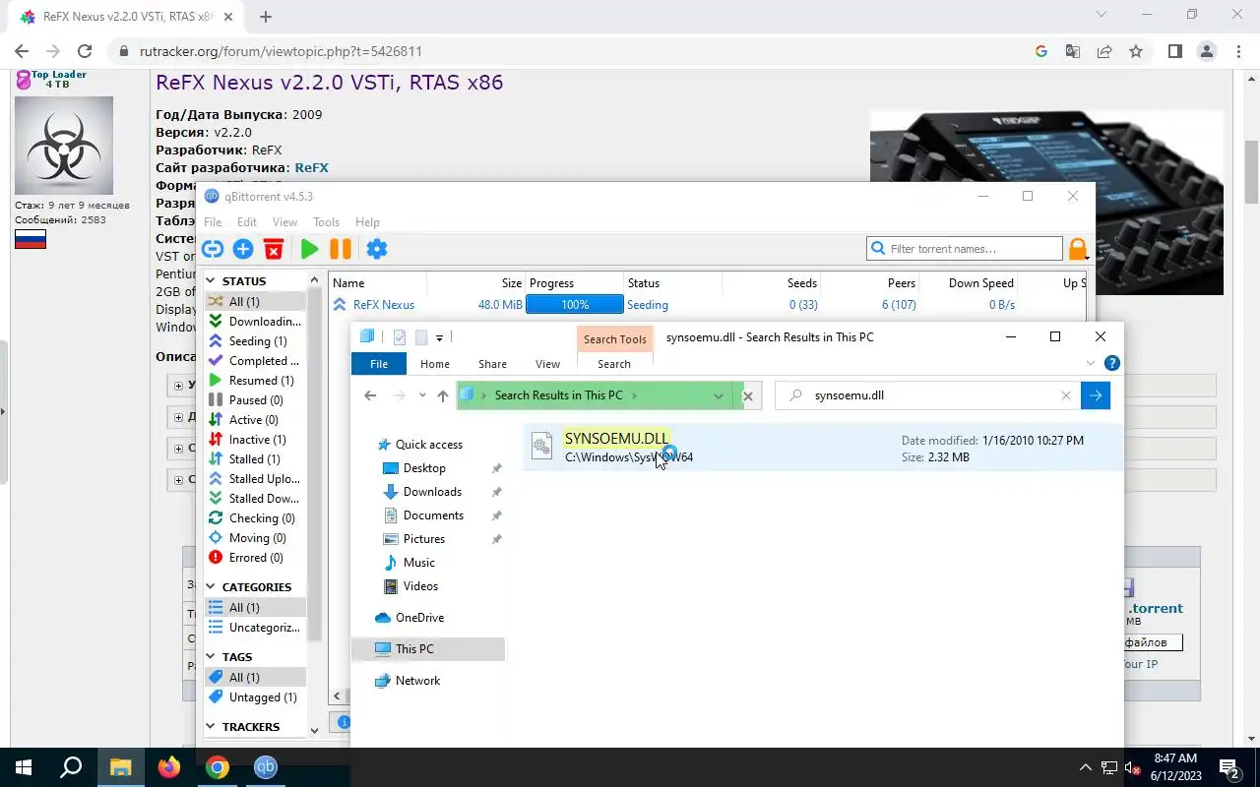Open the qBittorrent Tools menu
Image resolution: width=1260 pixels, height=787 pixels.
(x=326, y=222)
